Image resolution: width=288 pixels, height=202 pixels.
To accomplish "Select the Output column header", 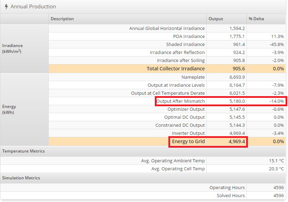I will coord(215,19).
